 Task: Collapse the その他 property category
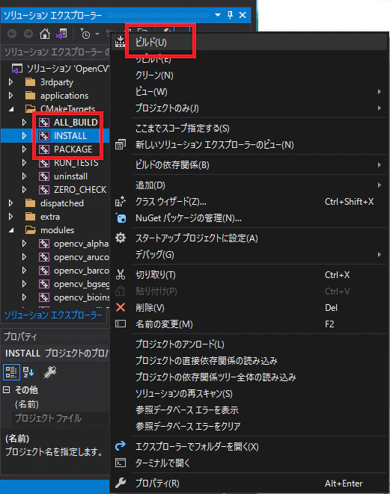pyautogui.click(x=6, y=389)
